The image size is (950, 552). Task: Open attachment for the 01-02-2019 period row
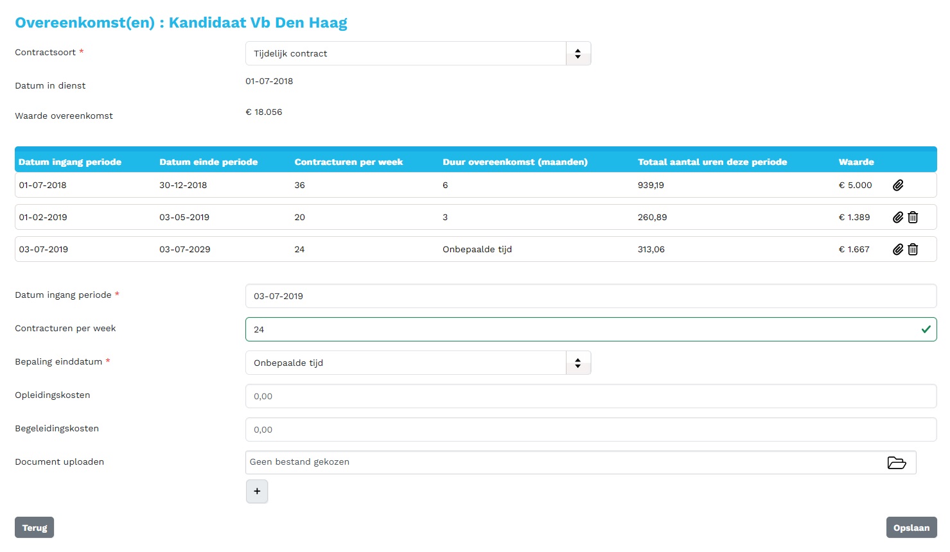pyautogui.click(x=898, y=217)
